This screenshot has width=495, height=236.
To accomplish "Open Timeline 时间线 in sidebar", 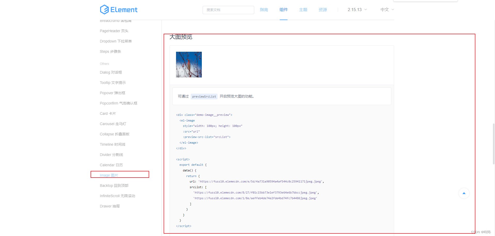I will coord(113,144).
